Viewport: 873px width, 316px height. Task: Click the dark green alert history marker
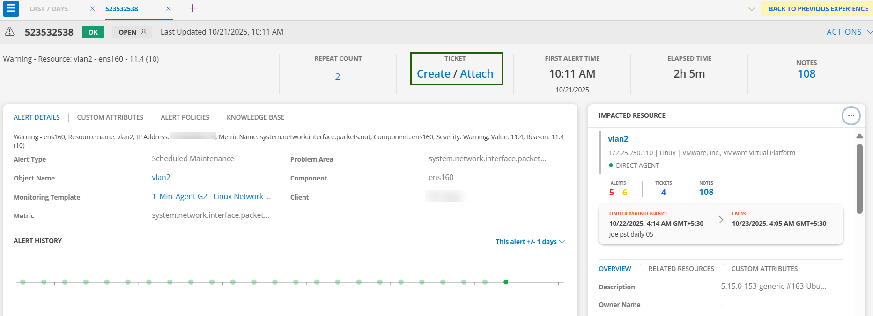[506, 282]
